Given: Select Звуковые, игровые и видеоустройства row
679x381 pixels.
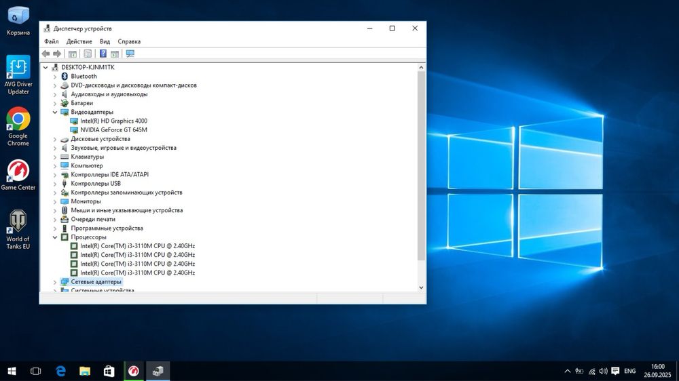Looking at the screenshot, I should [124, 148].
